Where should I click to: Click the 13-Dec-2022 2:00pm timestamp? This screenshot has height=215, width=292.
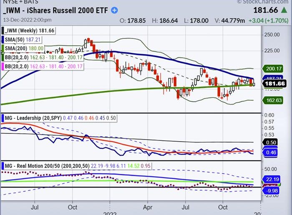(28, 20)
